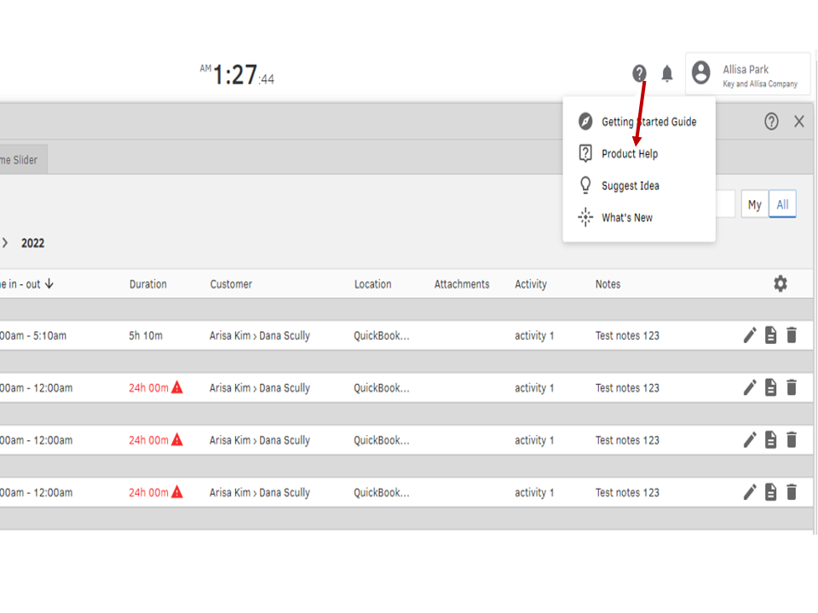Edit the 5h 10m entry using the pencil icon
The width and height of the screenshot is (818, 613).
point(750,335)
